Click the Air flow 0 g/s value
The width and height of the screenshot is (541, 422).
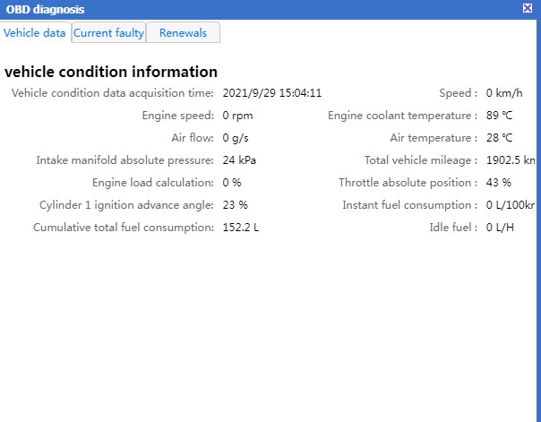pos(236,138)
